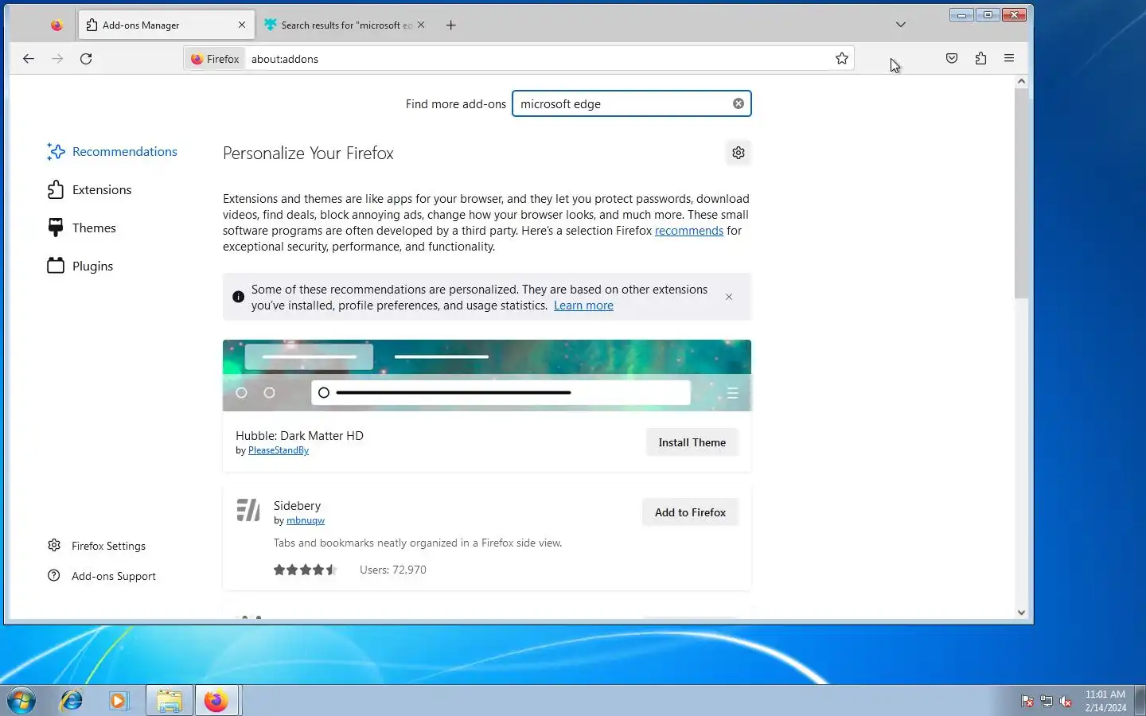Open the Extensions toolbar puzzle icon
The image size is (1146, 716).
(980, 58)
